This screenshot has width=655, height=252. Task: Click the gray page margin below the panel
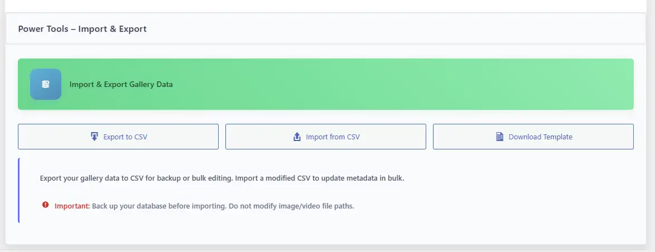pyautogui.click(x=324, y=249)
